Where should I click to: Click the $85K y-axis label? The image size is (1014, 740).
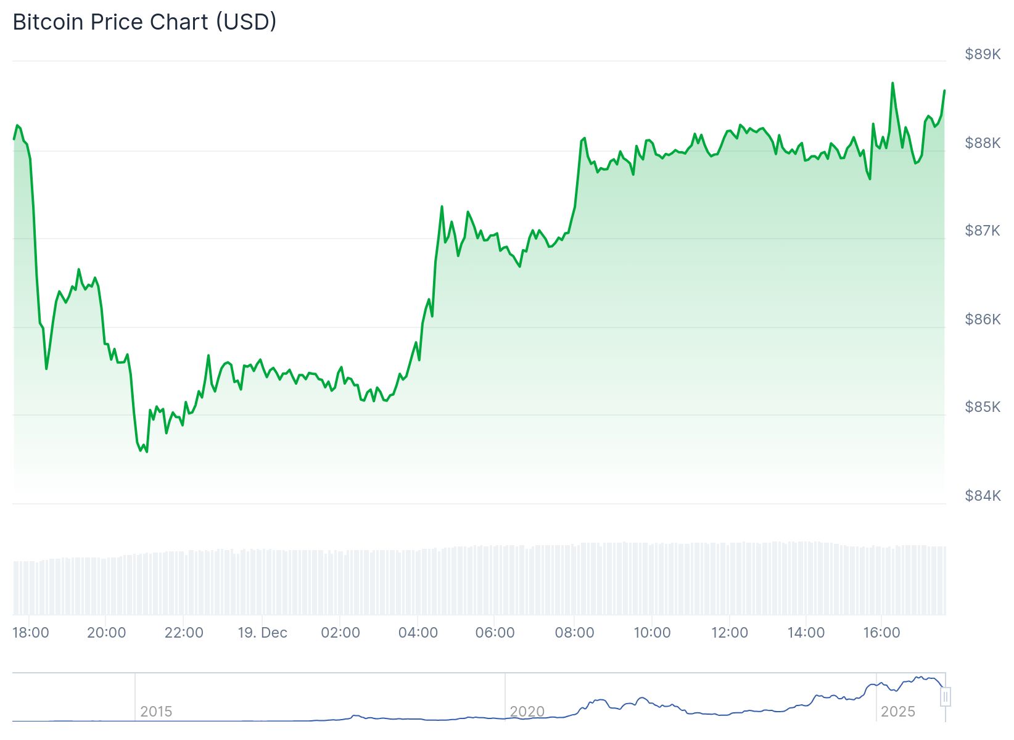(x=983, y=407)
